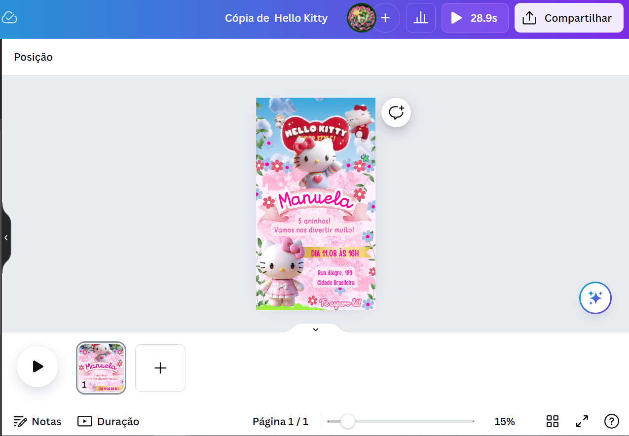Open the Notas panel
This screenshot has height=436, width=629.
click(x=37, y=421)
